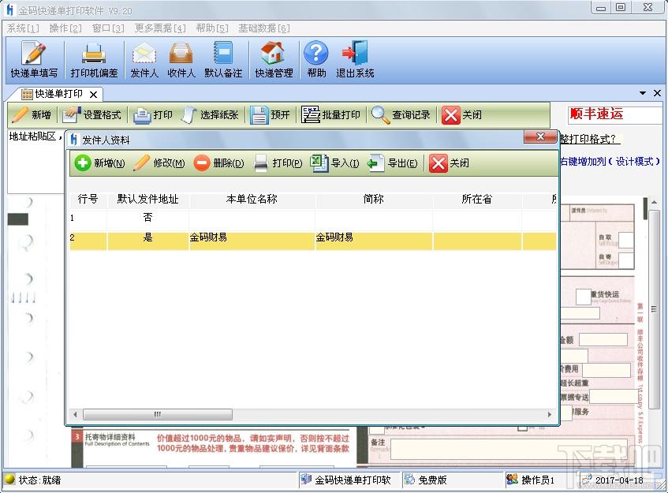The image size is (668, 493).
Task: Click 打印(P) in 发件人资料 dialog
Action: 278,162
